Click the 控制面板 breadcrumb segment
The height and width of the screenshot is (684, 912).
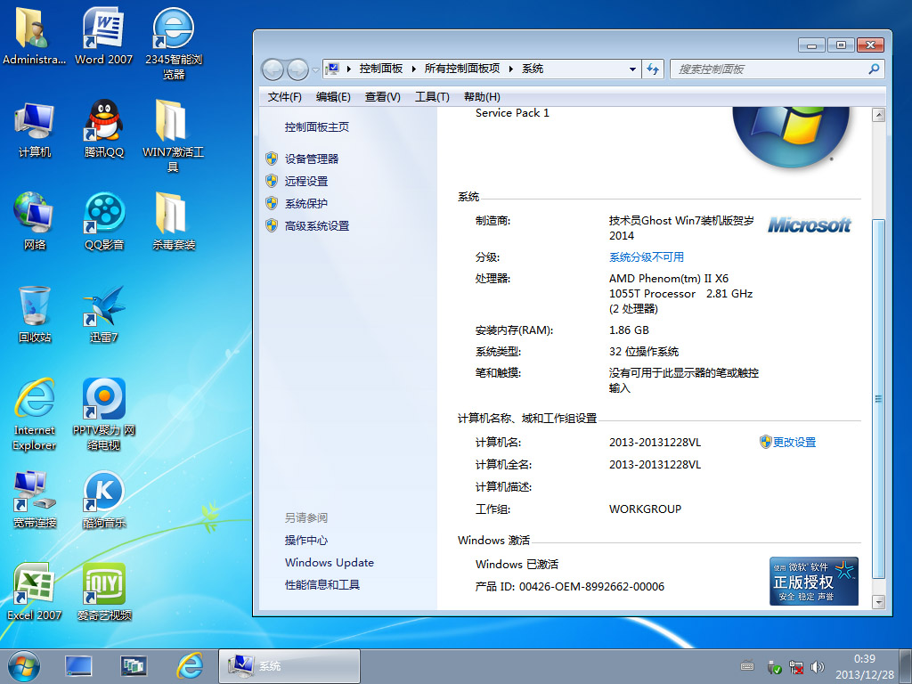381,69
